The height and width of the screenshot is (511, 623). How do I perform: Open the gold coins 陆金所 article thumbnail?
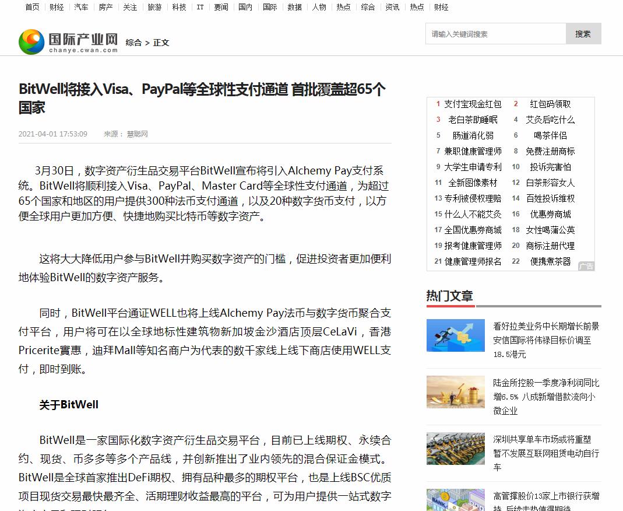coord(456,391)
